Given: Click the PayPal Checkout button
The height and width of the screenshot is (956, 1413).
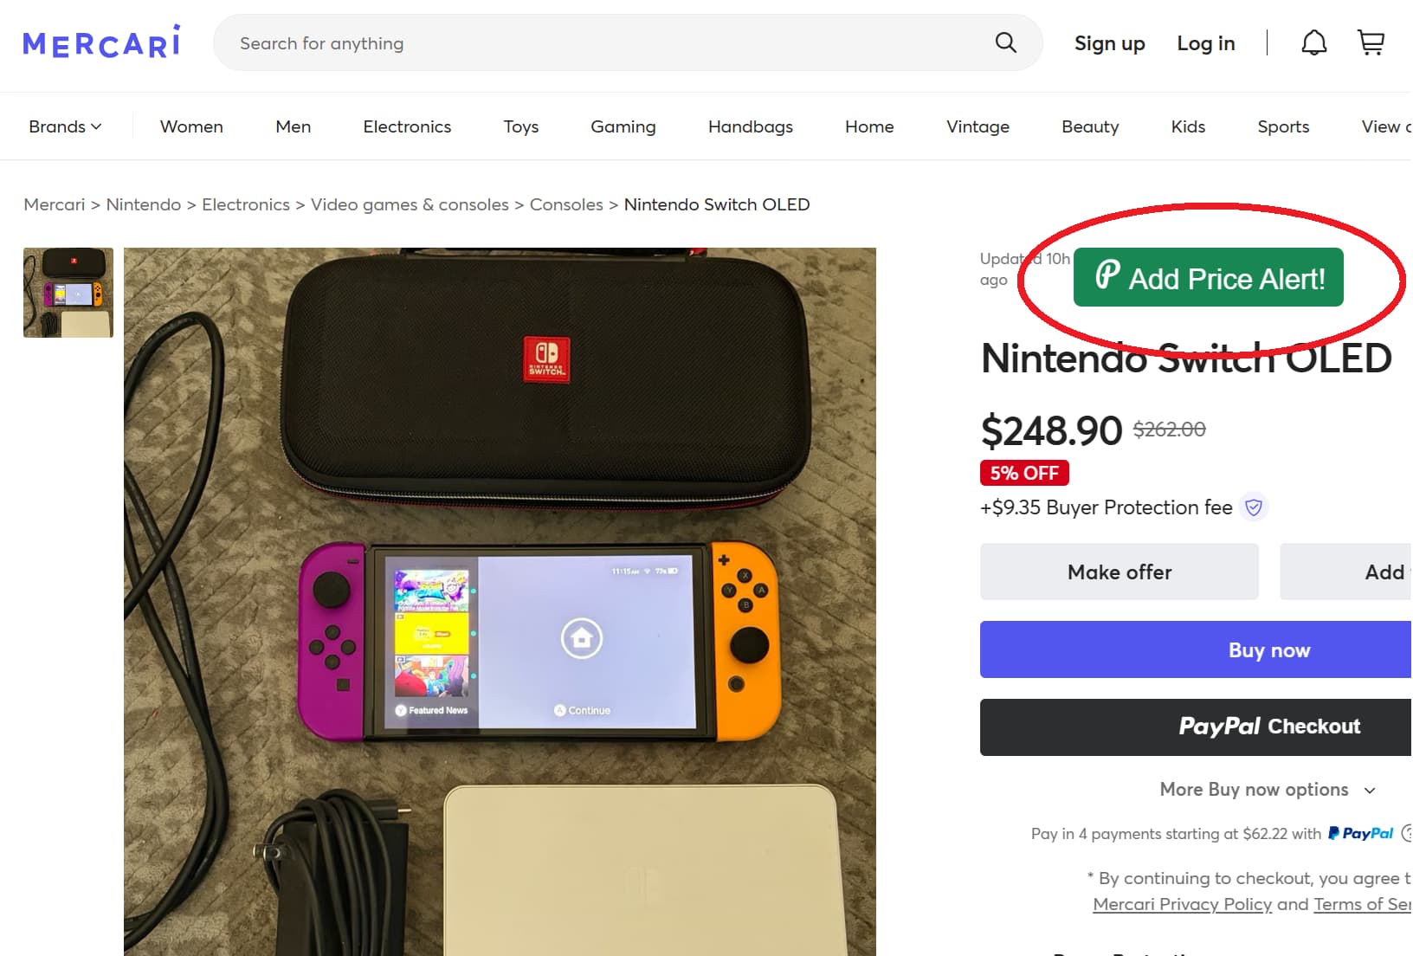Looking at the screenshot, I should tap(1269, 727).
